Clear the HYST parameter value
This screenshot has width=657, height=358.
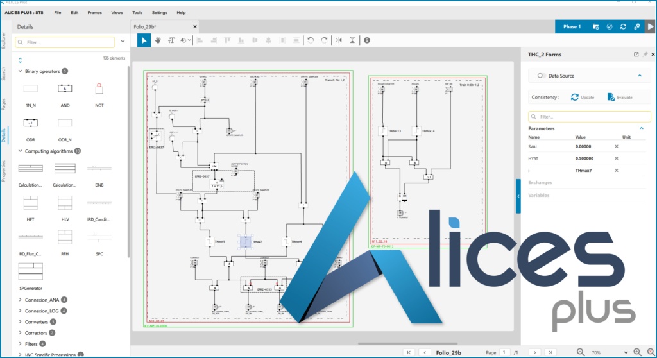coord(617,158)
